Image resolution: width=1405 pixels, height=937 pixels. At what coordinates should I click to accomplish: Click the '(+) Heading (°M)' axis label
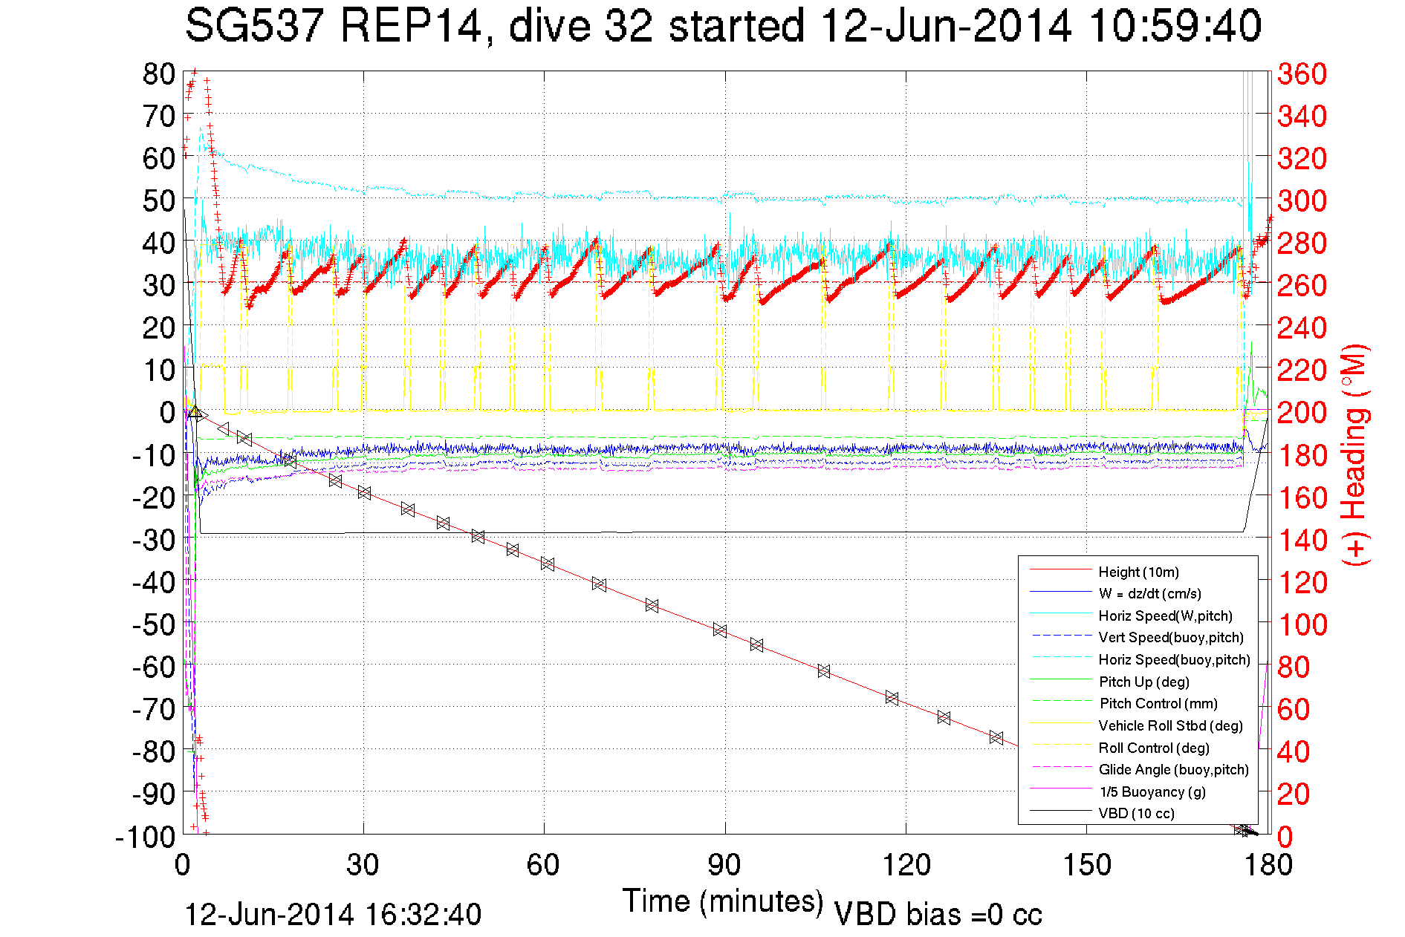1354,454
